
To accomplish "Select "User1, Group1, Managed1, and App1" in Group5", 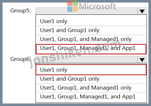I will (88, 48).
